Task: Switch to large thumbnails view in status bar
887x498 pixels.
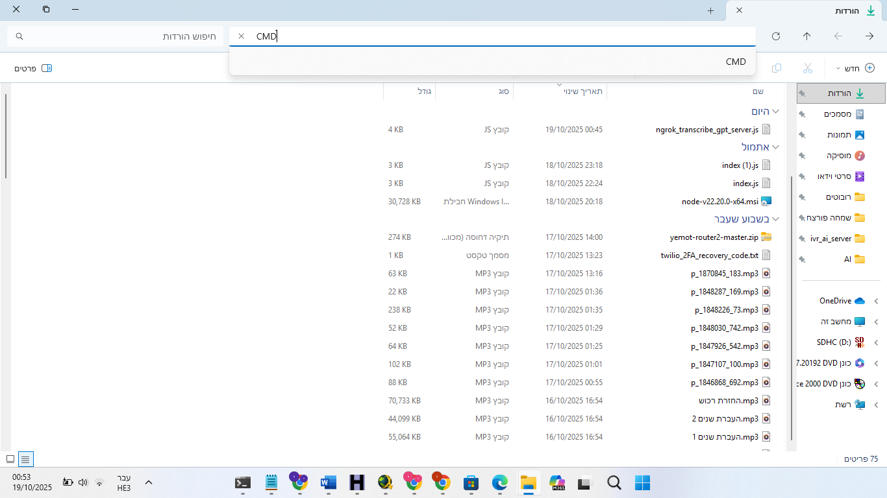Action: (10, 459)
